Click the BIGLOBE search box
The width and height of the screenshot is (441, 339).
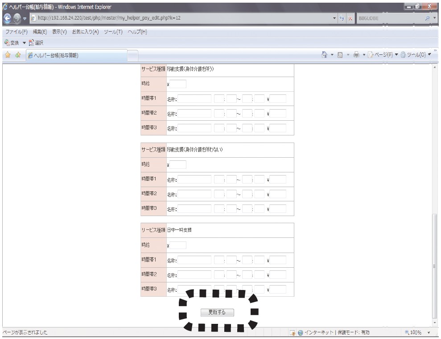click(x=390, y=18)
